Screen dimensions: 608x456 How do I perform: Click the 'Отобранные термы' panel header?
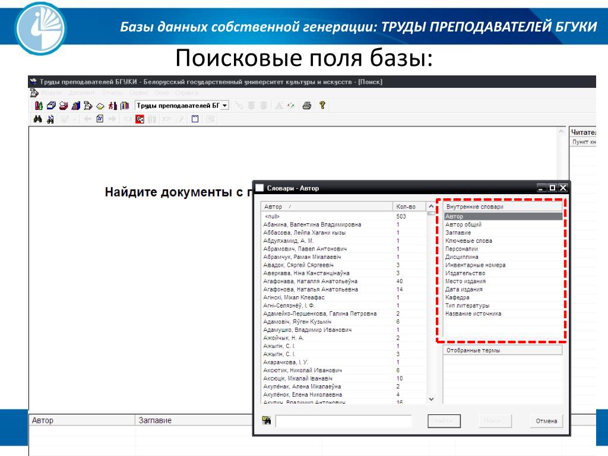tap(502, 350)
